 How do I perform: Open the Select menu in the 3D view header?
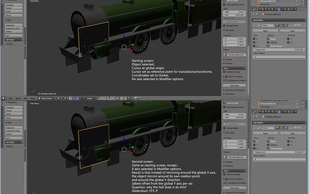[18, 99]
